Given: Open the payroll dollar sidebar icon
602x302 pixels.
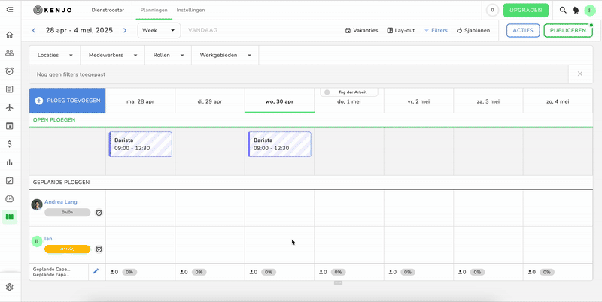Looking at the screenshot, I should (x=10, y=144).
